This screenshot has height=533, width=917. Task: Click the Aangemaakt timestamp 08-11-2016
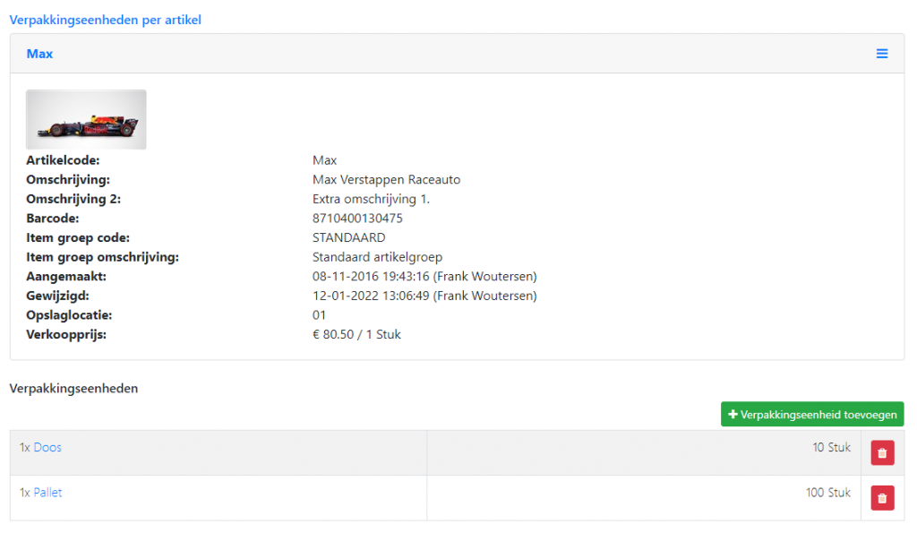424,276
